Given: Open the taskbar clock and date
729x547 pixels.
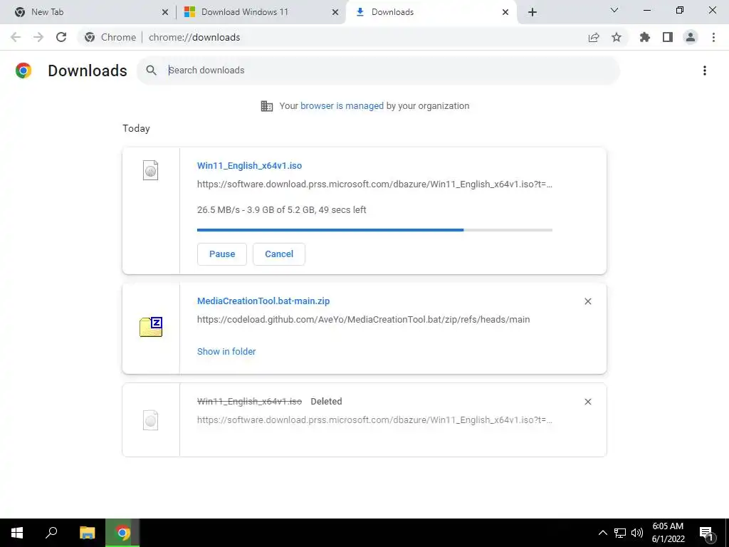Looking at the screenshot, I should click(668, 533).
